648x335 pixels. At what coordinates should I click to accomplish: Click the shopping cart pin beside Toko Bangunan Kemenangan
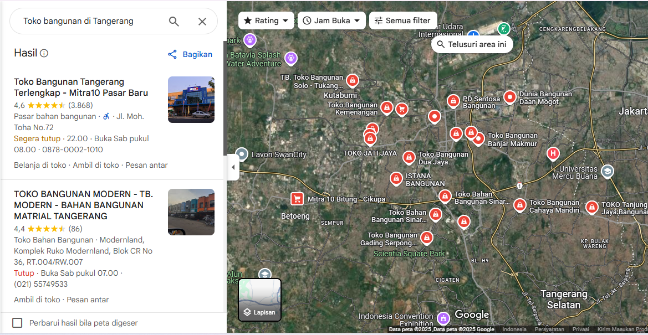tap(401, 109)
